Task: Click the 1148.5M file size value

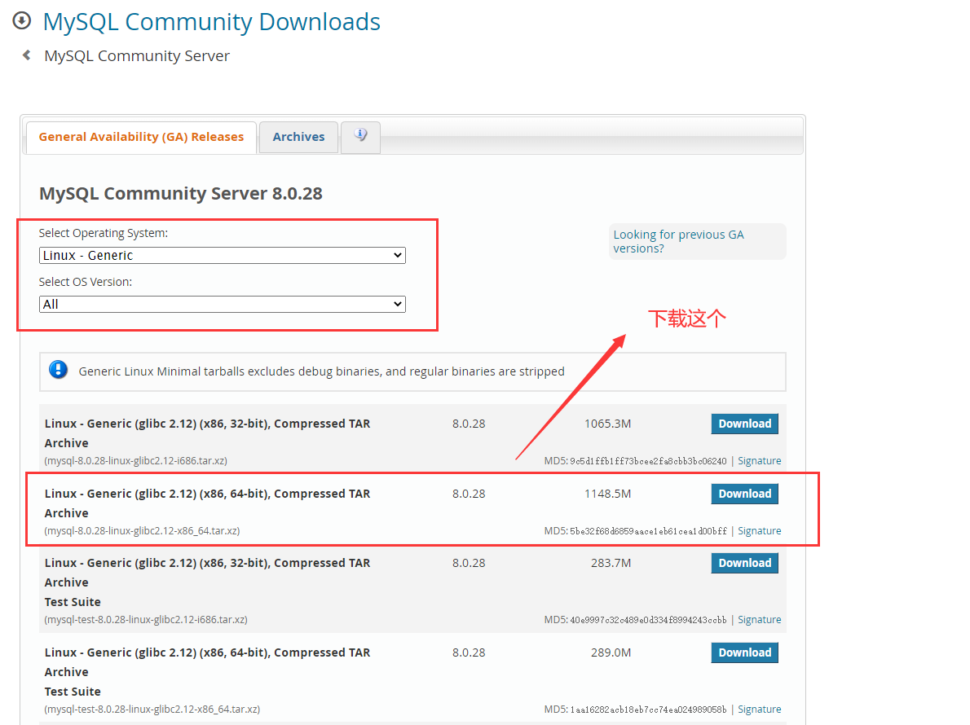Action: point(607,493)
